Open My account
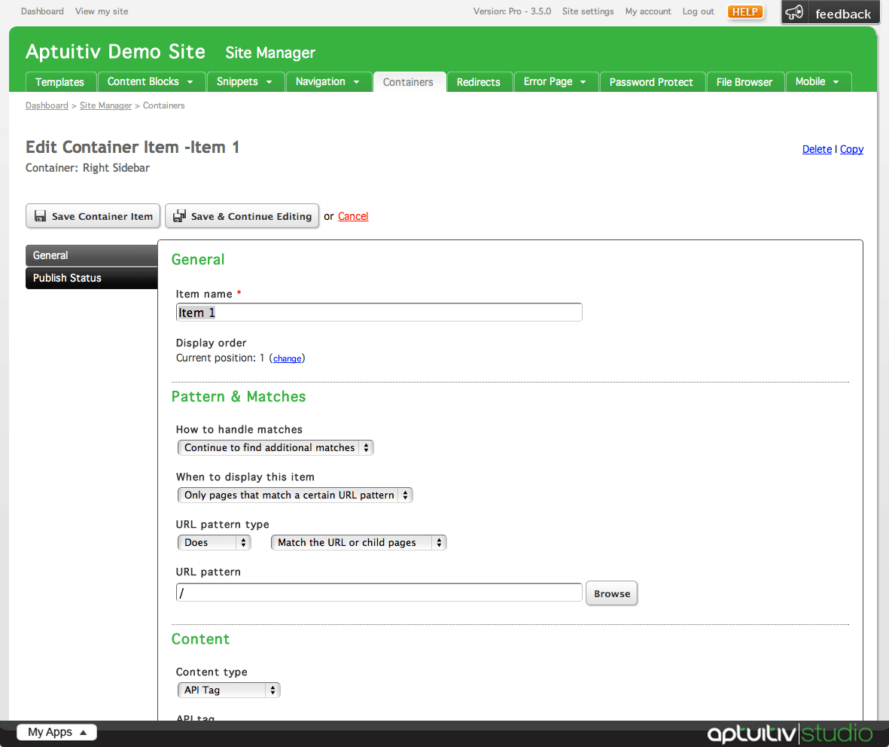Viewport: 889px width, 747px height. pyautogui.click(x=648, y=11)
